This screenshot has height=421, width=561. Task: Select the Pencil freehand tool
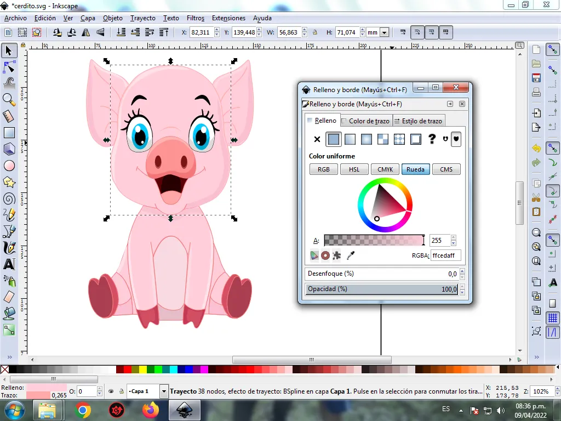pyautogui.click(x=9, y=215)
